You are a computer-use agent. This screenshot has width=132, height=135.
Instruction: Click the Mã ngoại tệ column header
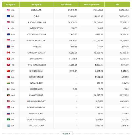coord(11,4)
